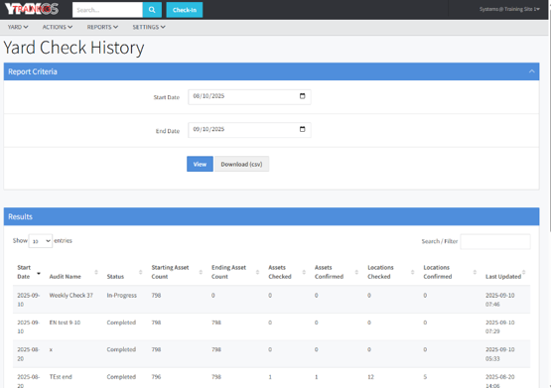Collapse the Report Criteria panel chevron
The width and height of the screenshot is (551, 388).
(x=532, y=71)
